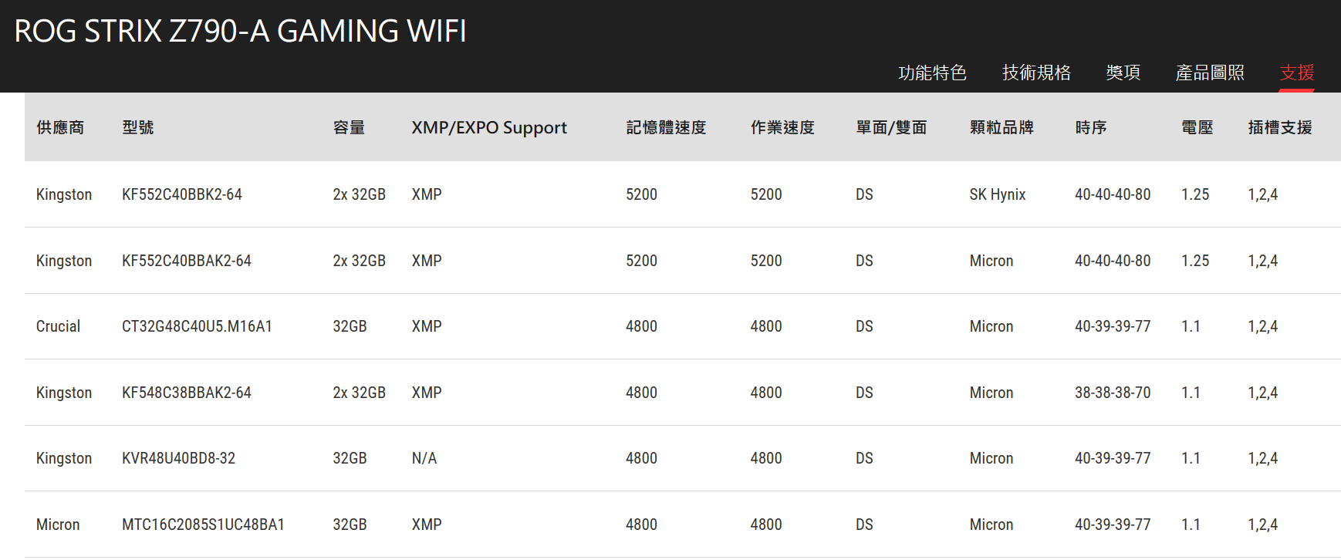This screenshot has height=560, width=1341.
Task: Click the SK Hynix chip brand cell
Action: pyautogui.click(x=997, y=194)
